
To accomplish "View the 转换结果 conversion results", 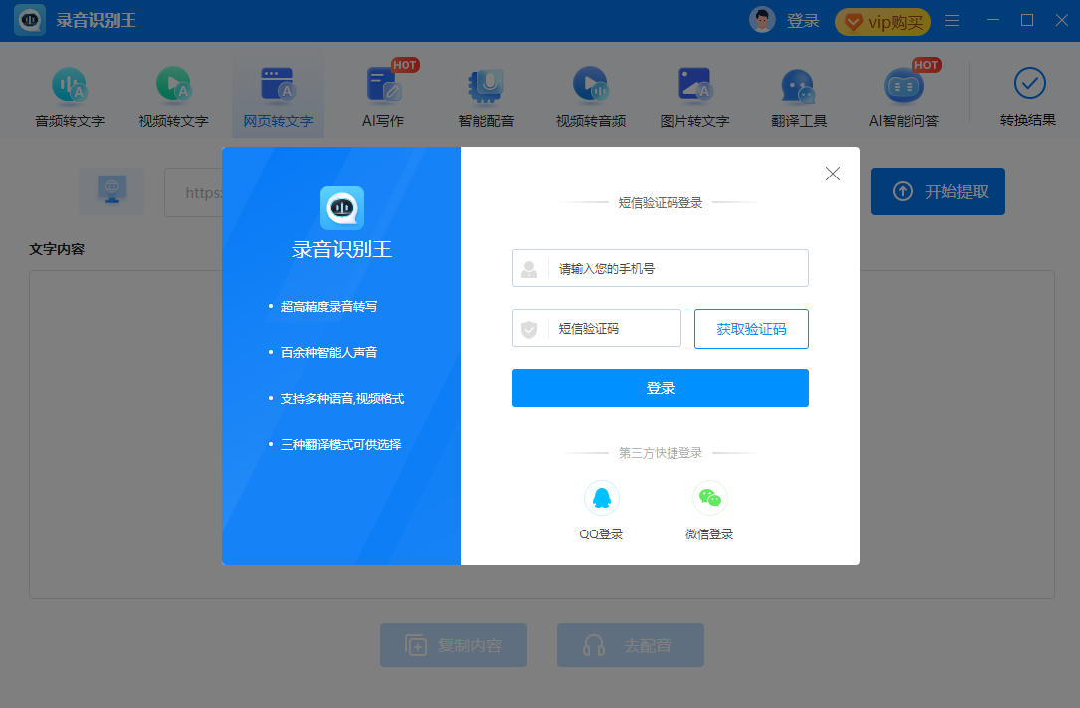I will tap(1028, 97).
